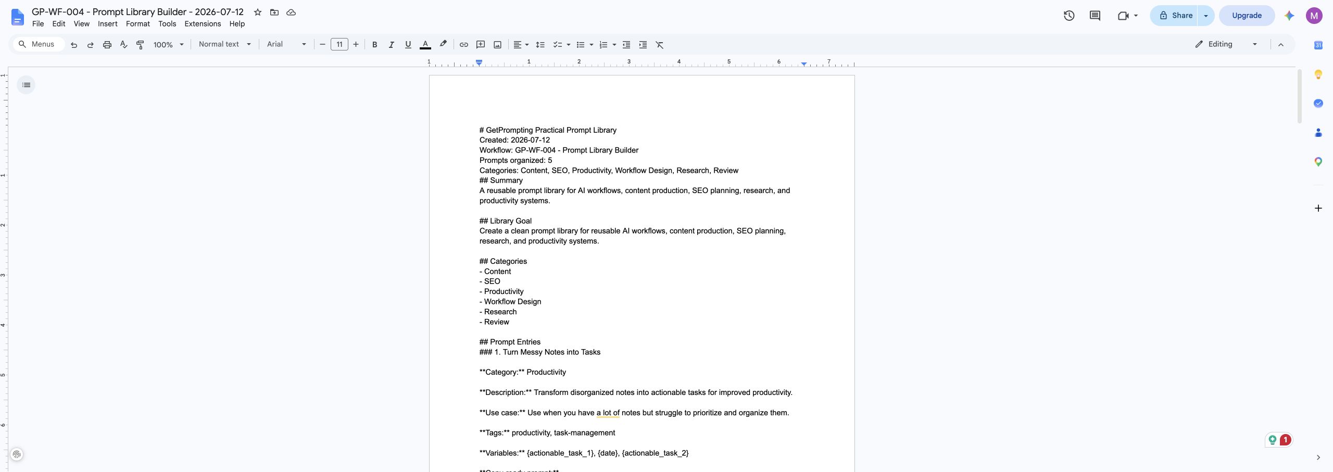The height and width of the screenshot is (472, 1333).
Task: Show the document outline
Action: [x=26, y=85]
